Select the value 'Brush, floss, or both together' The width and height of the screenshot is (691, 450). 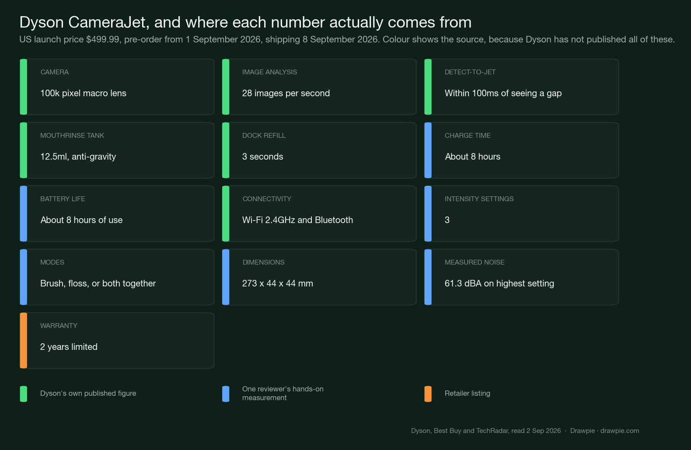point(98,283)
